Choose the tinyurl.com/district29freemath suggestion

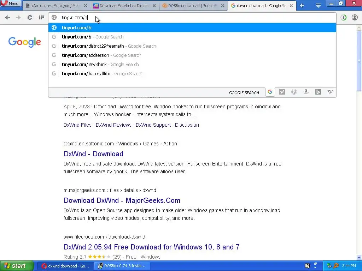coord(192,46)
